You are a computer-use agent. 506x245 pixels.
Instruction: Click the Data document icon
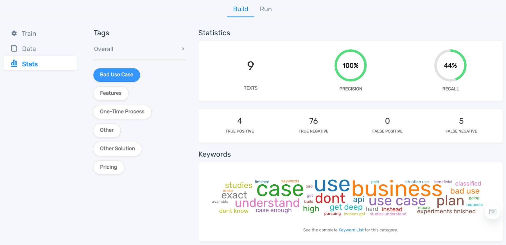pos(14,49)
